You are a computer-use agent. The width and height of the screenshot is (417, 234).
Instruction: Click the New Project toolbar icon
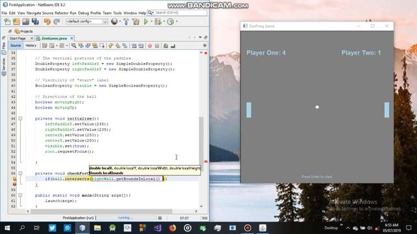point(16,21)
